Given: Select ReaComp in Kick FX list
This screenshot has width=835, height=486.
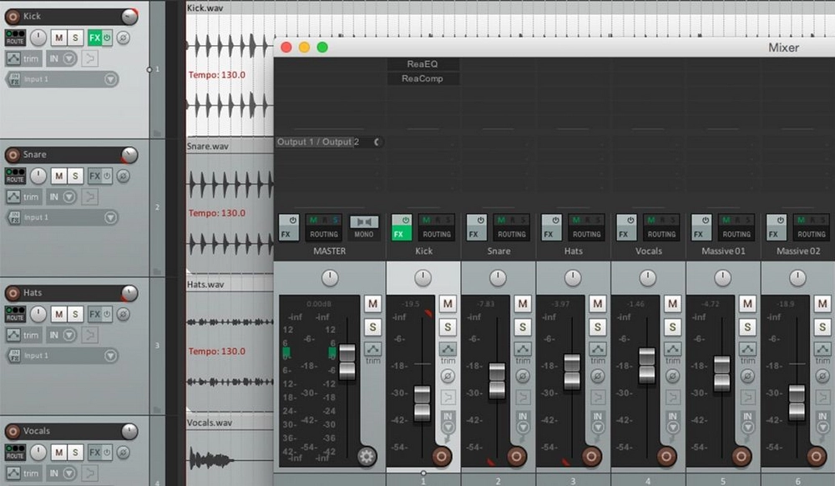Looking at the screenshot, I should pyautogui.click(x=423, y=78).
